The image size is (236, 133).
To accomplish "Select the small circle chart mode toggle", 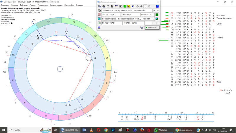I will pos(145,6).
